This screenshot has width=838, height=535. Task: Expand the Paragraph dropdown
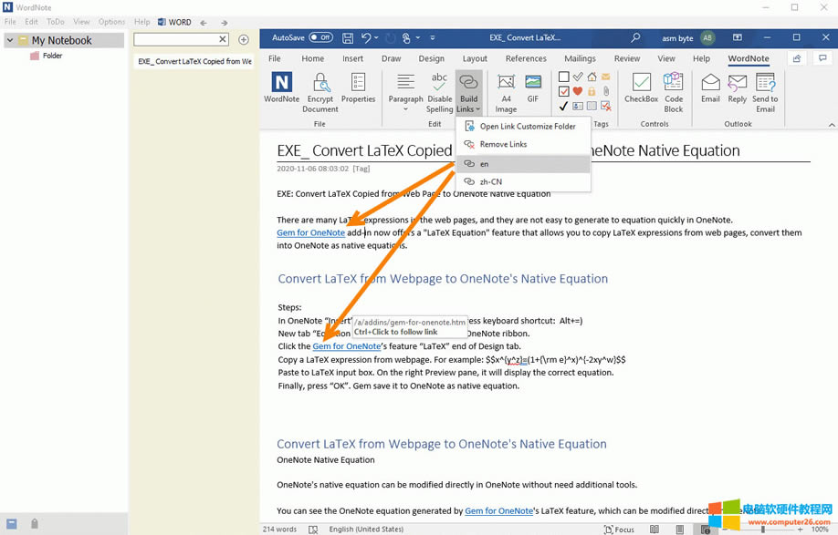click(405, 109)
